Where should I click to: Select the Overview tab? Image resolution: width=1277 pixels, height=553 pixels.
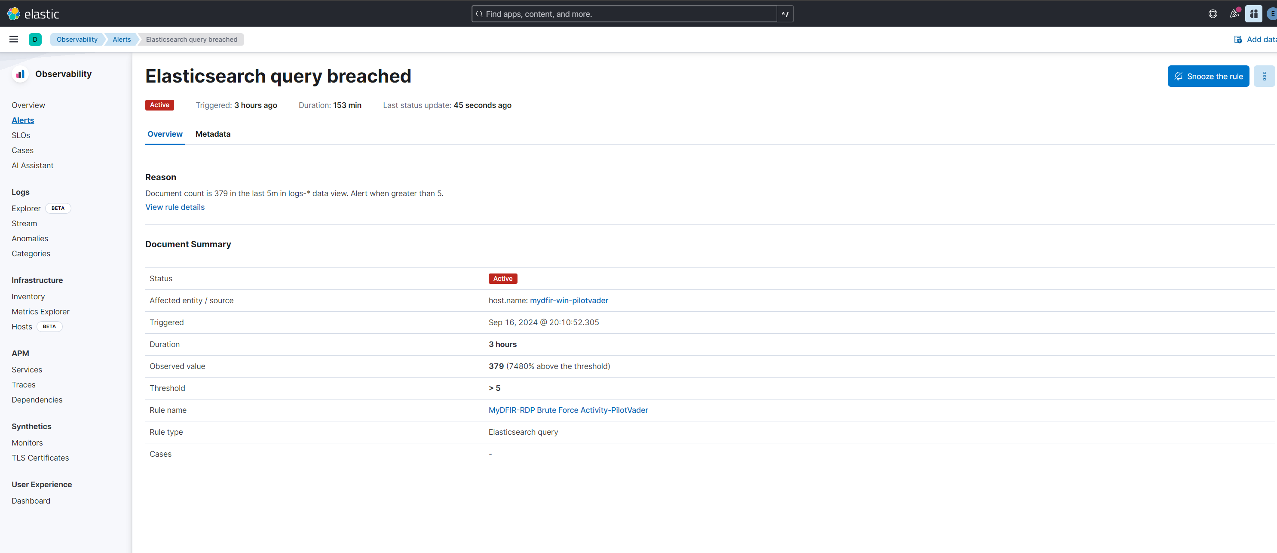[165, 134]
